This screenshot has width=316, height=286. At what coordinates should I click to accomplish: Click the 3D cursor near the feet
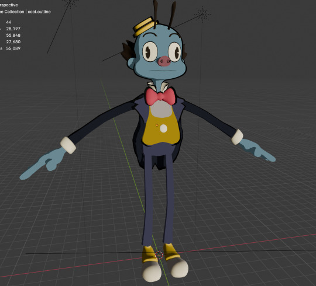159,255
